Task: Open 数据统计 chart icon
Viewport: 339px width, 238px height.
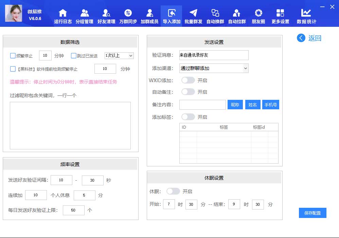Action: click(306, 13)
